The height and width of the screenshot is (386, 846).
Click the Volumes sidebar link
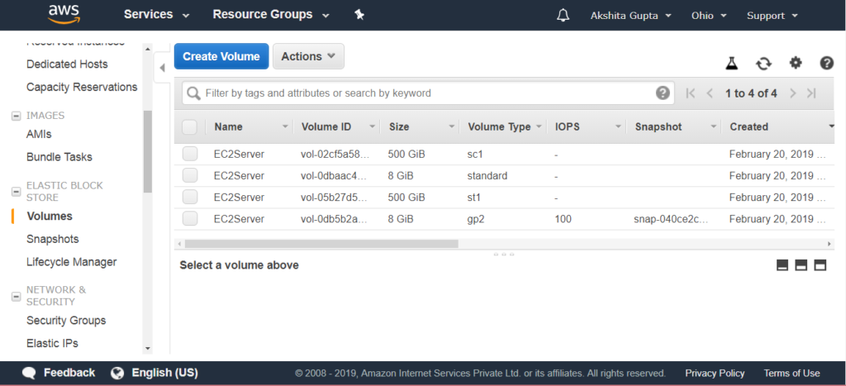coord(50,216)
